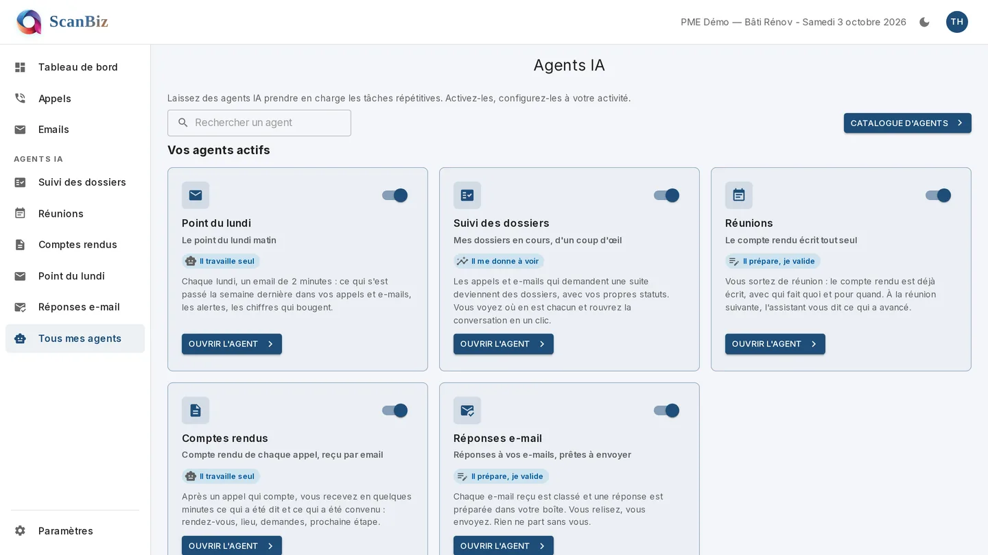Open the Réponses e-mail agent button
The width and height of the screenshot is (988, 555).
(504, 545)
